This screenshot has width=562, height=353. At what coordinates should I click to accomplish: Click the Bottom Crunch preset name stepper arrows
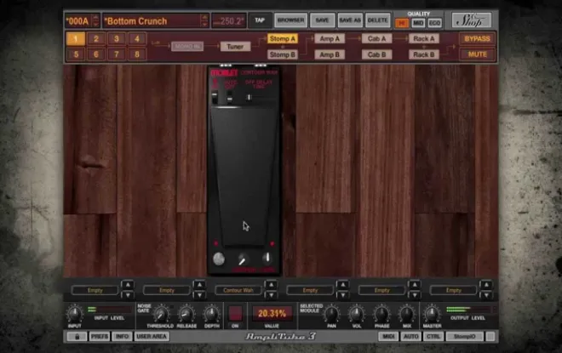click(x=204, y=20)
